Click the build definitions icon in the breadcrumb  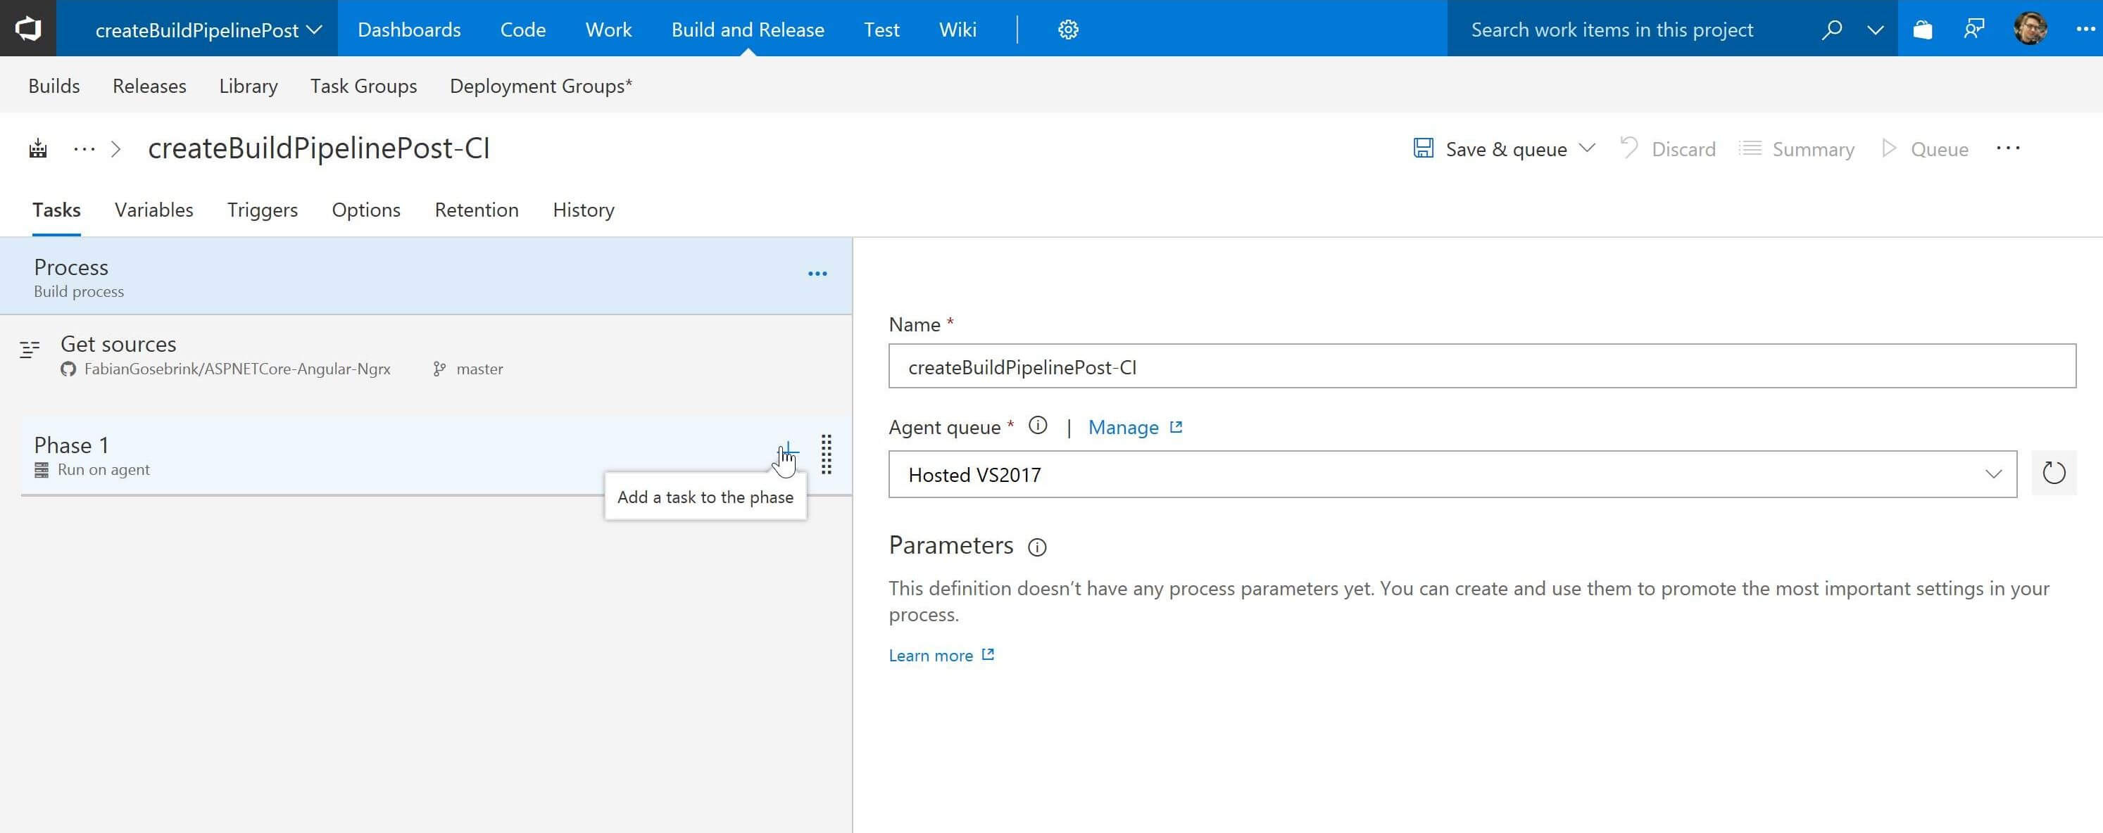[37, 148]
